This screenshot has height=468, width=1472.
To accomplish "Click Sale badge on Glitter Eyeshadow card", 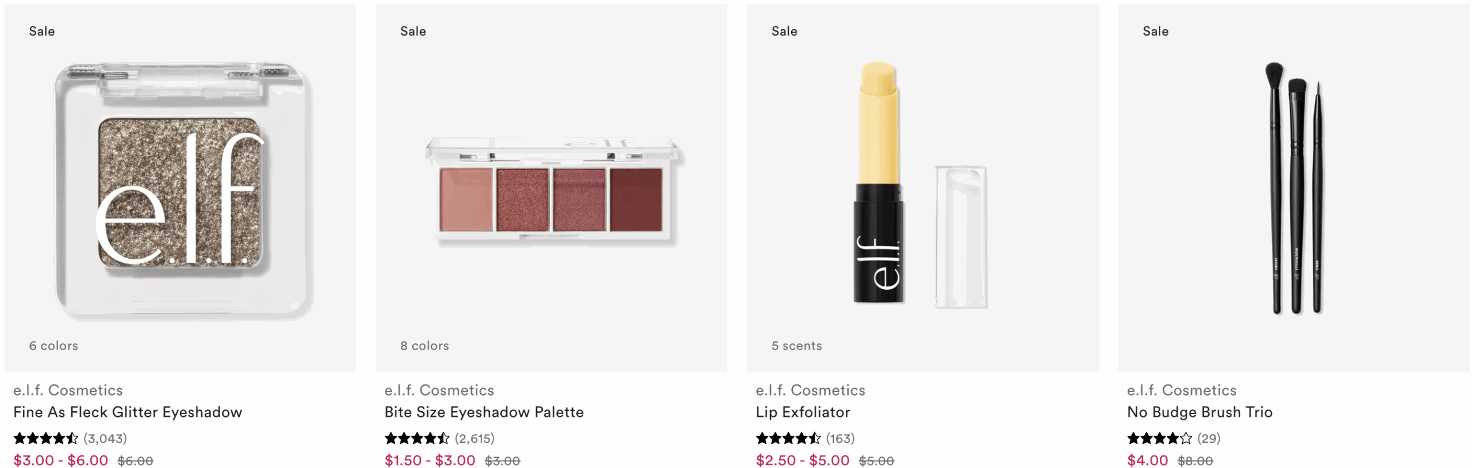I will (x=42, y=31).
